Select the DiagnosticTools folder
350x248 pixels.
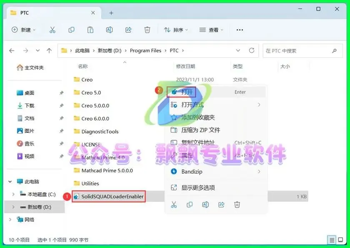tap(96, 132)
